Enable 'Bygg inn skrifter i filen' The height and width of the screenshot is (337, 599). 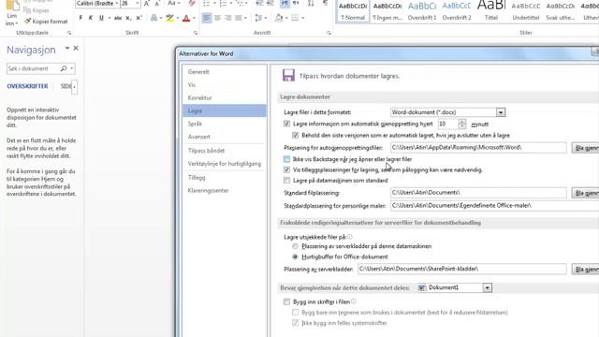click(x=286, y=301)
